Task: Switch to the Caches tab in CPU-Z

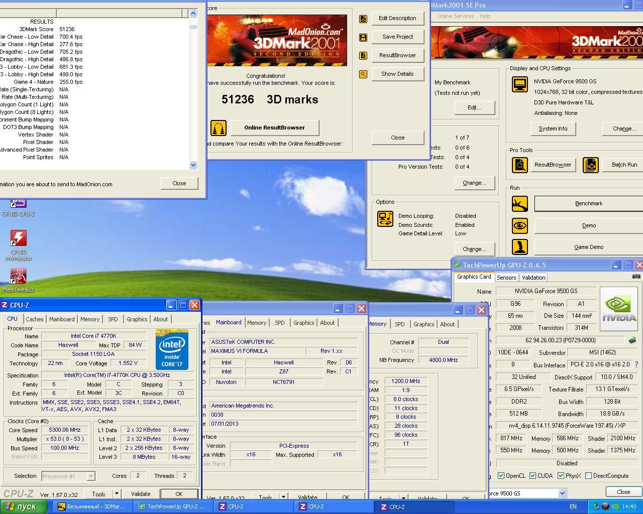Action: point(35,319)
